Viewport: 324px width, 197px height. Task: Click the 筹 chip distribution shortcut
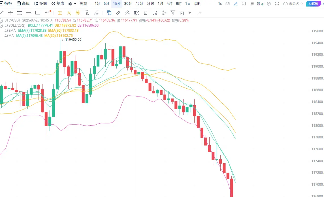pos(78,13)
